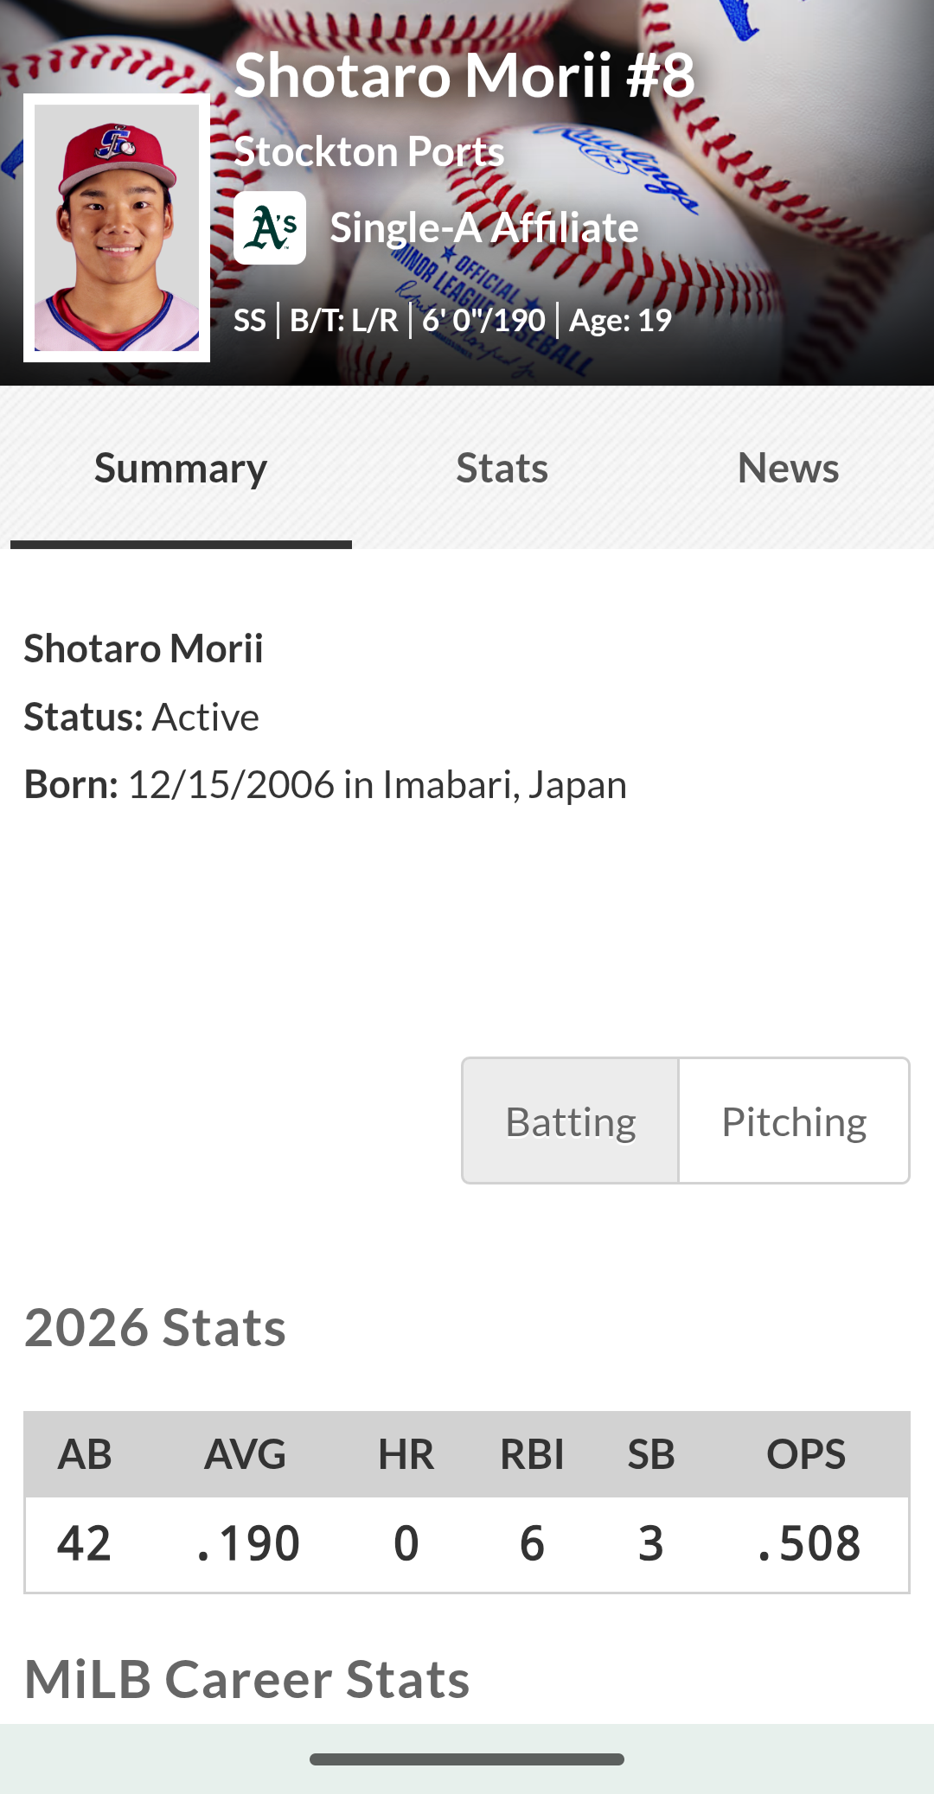Image resolution: width=934 pixels, height=1794 pixels.
Task: Tap the .190 batting average cell
Action: pyautogui.click(x=248, y=1543)
